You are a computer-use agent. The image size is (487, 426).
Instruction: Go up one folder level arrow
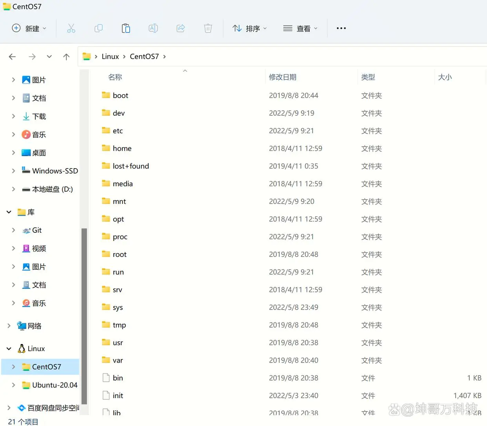pos(66,57)
